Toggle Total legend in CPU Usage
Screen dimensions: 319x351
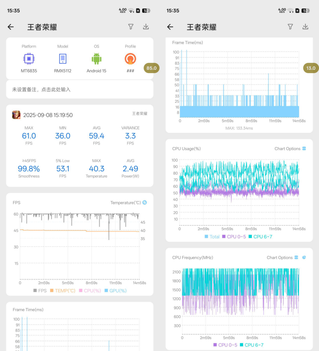click(x=212, y=237)
